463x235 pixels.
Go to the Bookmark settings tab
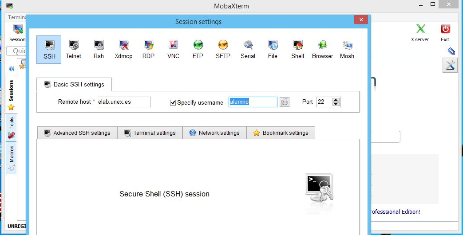coord(281,133)
